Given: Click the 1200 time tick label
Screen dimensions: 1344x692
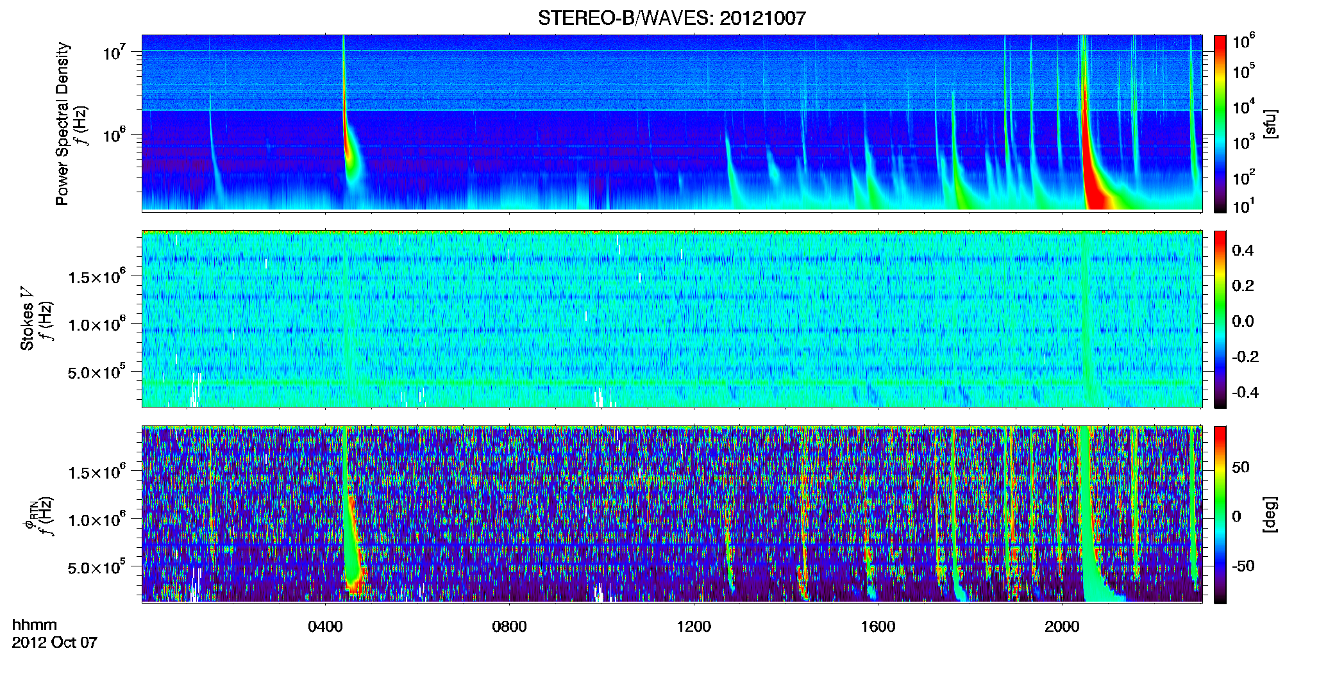Looking at the screenshot, I should pyautogui.click(x=694, y=627).
